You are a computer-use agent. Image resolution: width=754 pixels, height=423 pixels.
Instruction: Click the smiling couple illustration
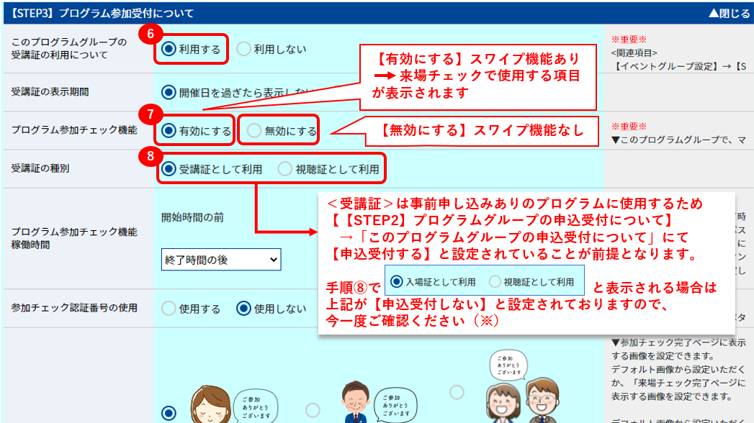pyautogui.click(x=523, y=387)
